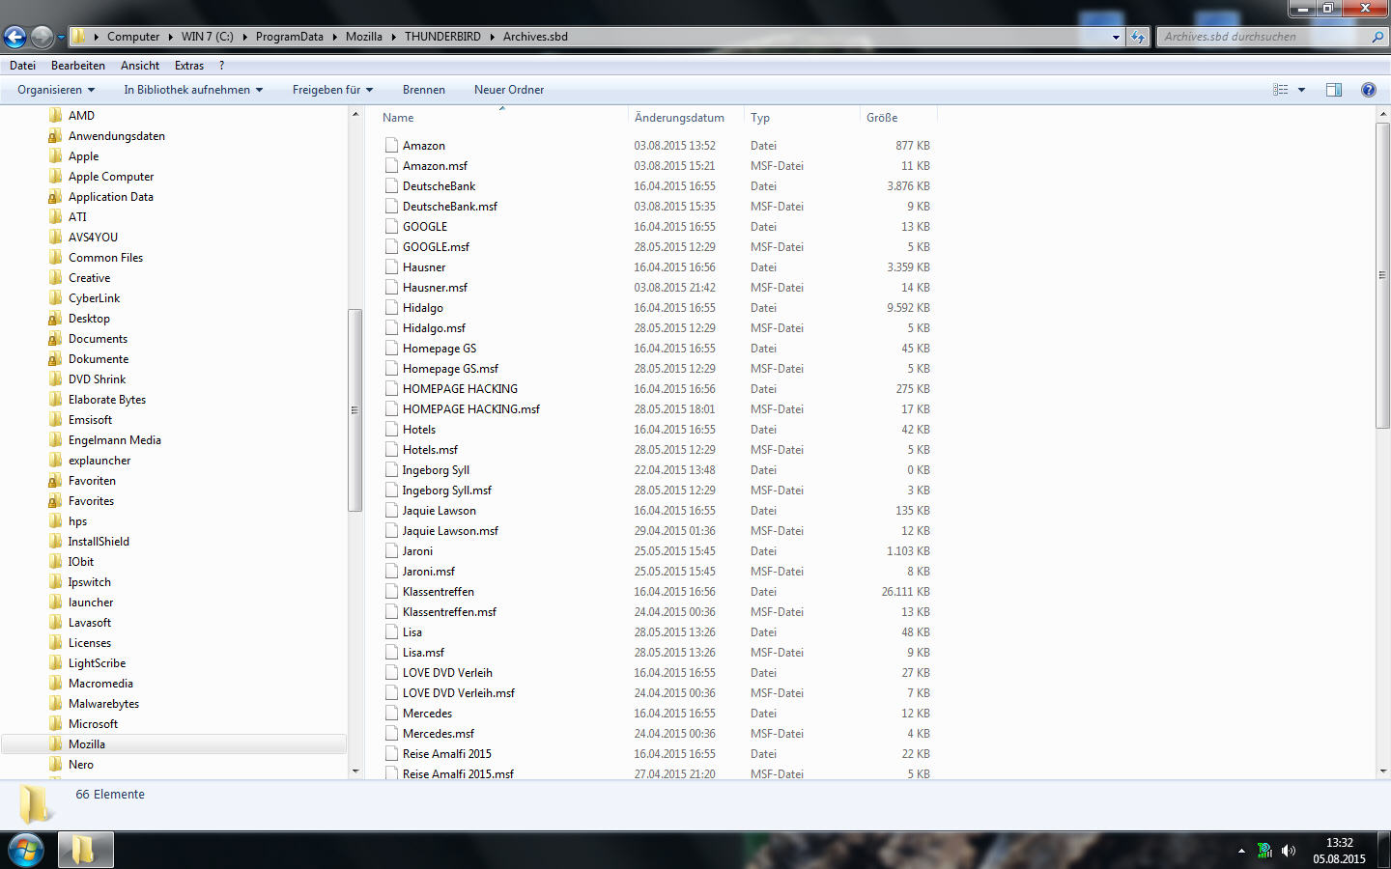The width and height of the screenshot is (1391, 869).
Task: Click the network status tray icon
Action: click(1264, 851)
